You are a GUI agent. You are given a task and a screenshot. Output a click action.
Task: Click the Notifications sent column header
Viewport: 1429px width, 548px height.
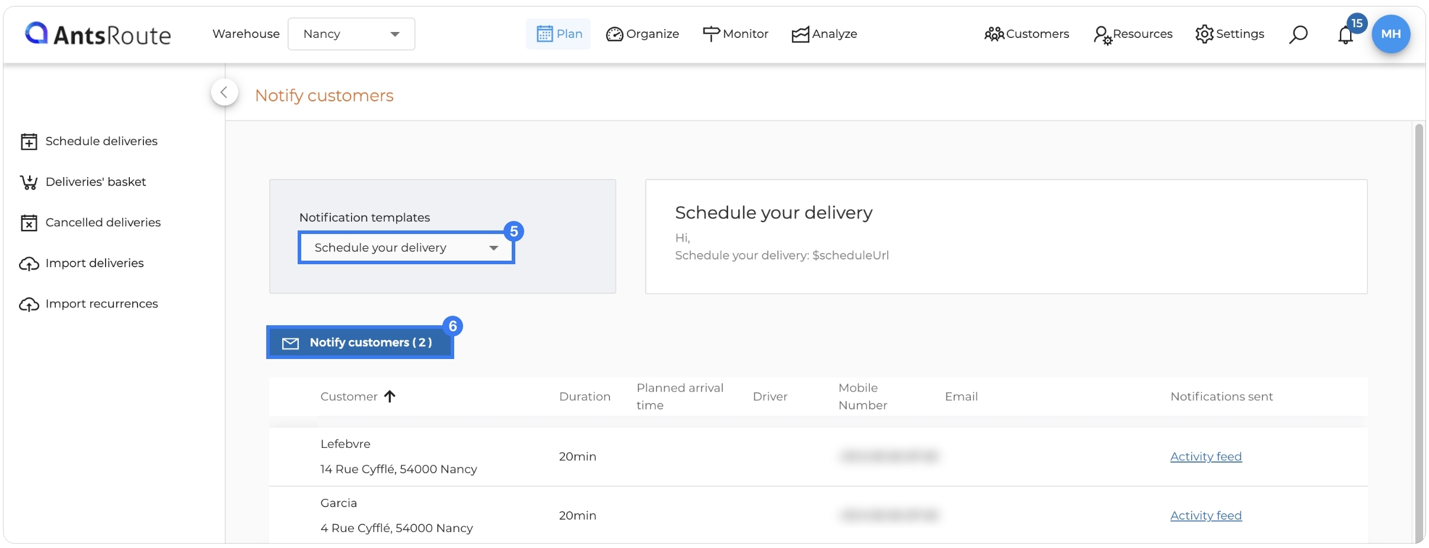coord(1221,396)
